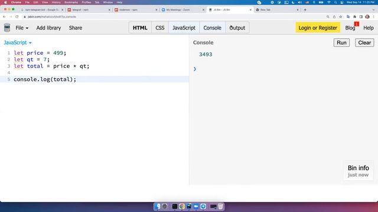This screenshot has height=212, width=378.
Task: Open Launchpad from the dock
Action: pos(165,206)
